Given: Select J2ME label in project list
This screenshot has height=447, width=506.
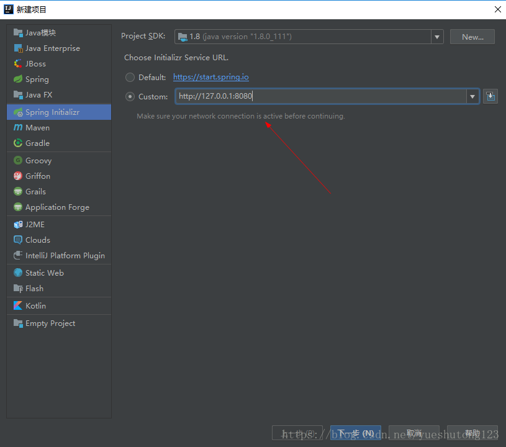Looking at the screenshot, I should pyautogui.click(x=35, y=225).
